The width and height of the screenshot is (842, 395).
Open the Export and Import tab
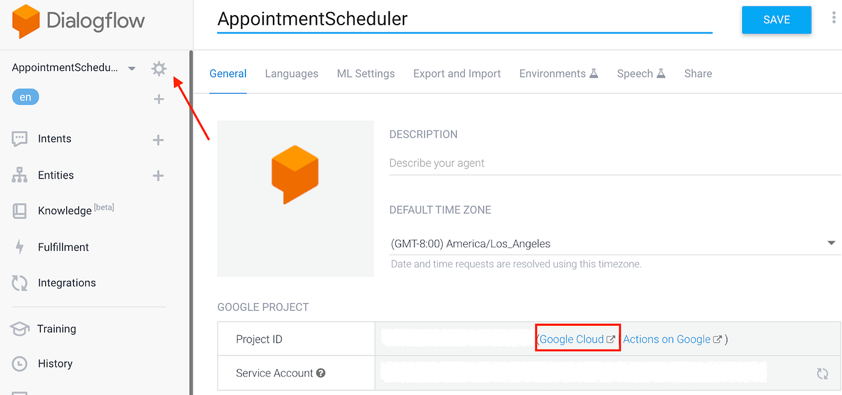pyautogui.click(x=456, y=73)
